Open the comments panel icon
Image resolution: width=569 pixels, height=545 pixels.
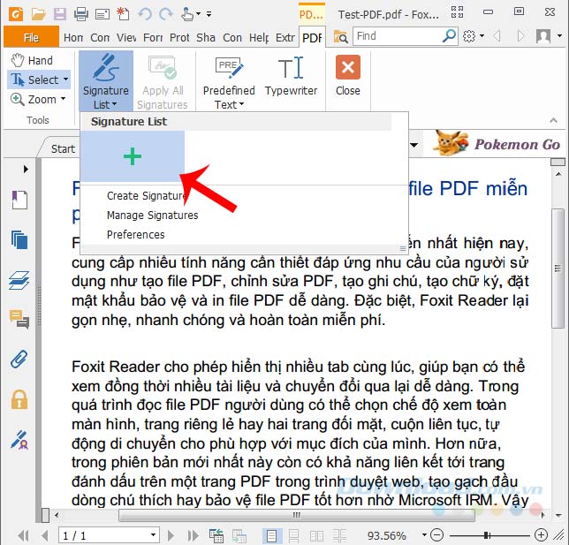(x=19, y=320)
